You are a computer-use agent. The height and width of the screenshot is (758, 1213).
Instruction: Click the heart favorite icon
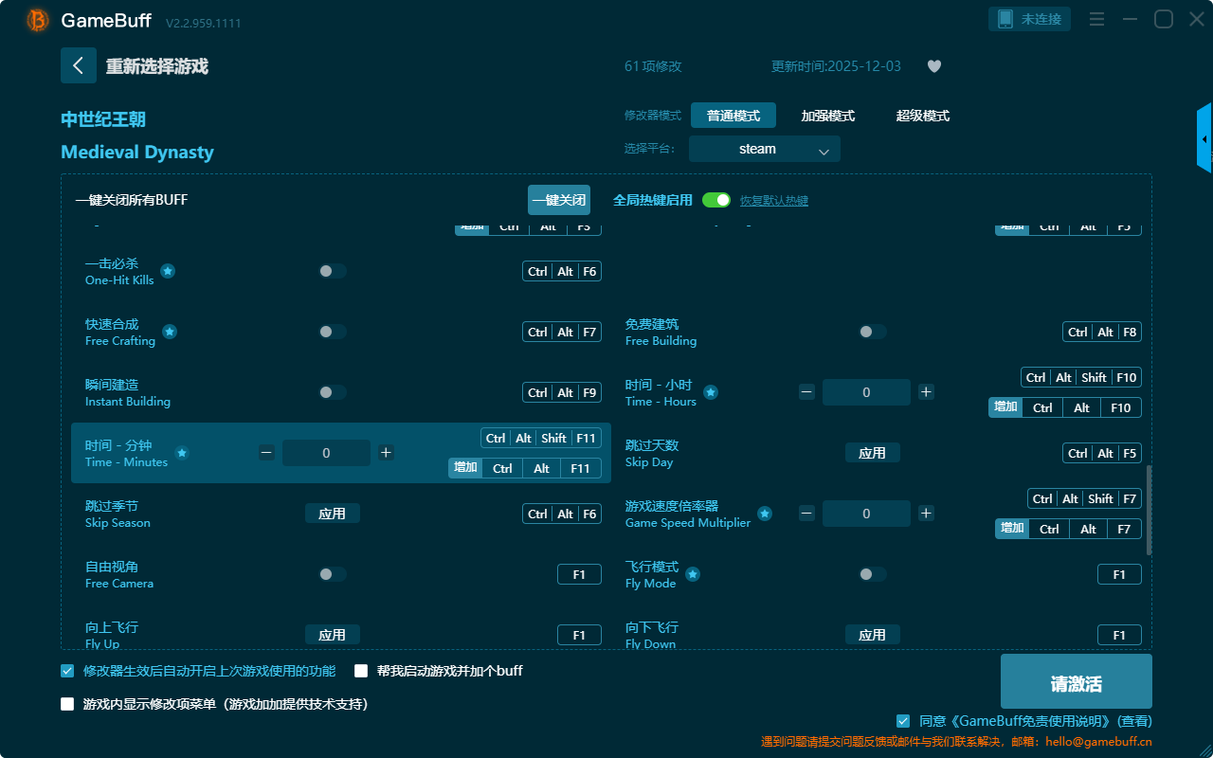(x=934, y=66)
